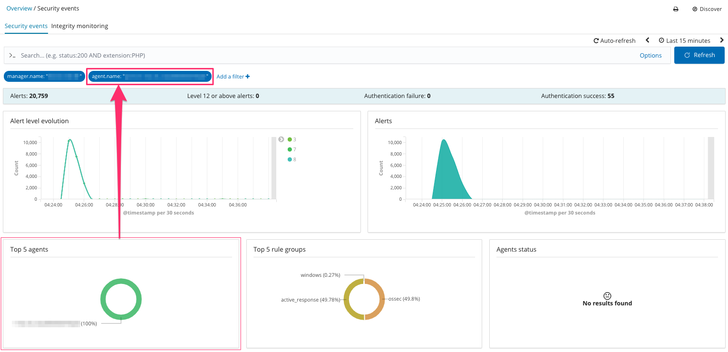The height and width of the screenshot is (352, 728).
Task: Go to previous time range arrow
Action: click(648, 40)
